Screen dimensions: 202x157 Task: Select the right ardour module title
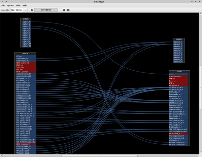click(179, 72)
